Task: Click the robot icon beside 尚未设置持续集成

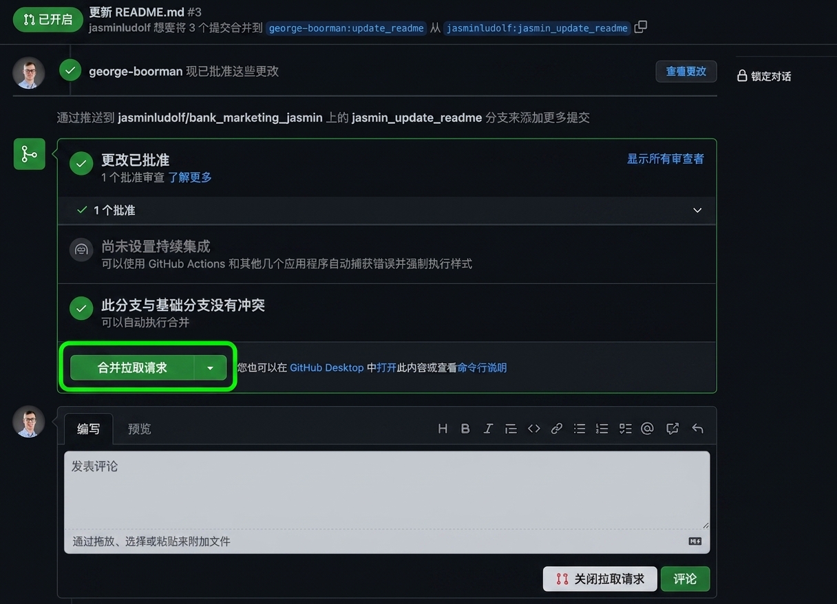Action: [81, 250]
